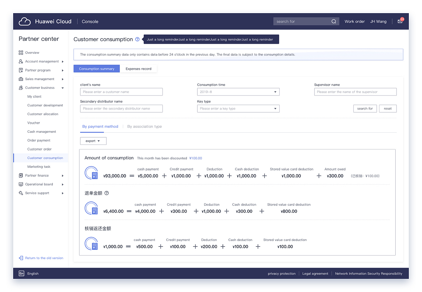422x292 pixels.
Task: Click the search magnifier icon in header
Action: pyautogui.click(x=334, y=21)
